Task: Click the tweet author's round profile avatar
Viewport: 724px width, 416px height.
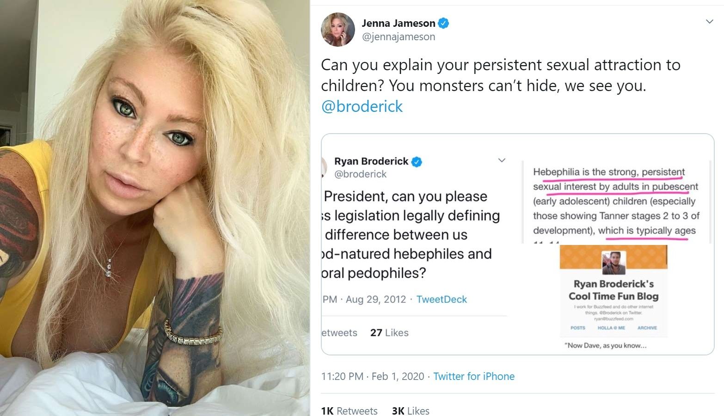Action: [338, 30]
